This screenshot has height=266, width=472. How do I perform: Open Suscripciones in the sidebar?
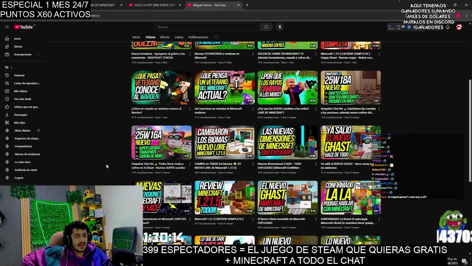click(x=23, y=54)
